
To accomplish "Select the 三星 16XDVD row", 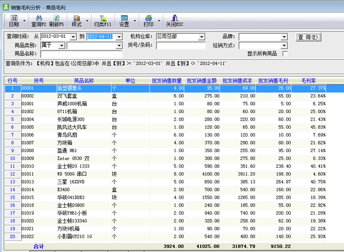I will (165, 182).
